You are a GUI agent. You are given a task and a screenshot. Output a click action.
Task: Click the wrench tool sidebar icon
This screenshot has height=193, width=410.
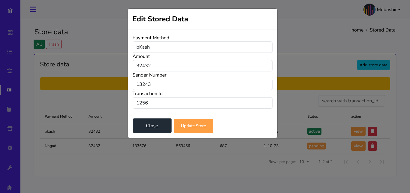click(10, 168)
